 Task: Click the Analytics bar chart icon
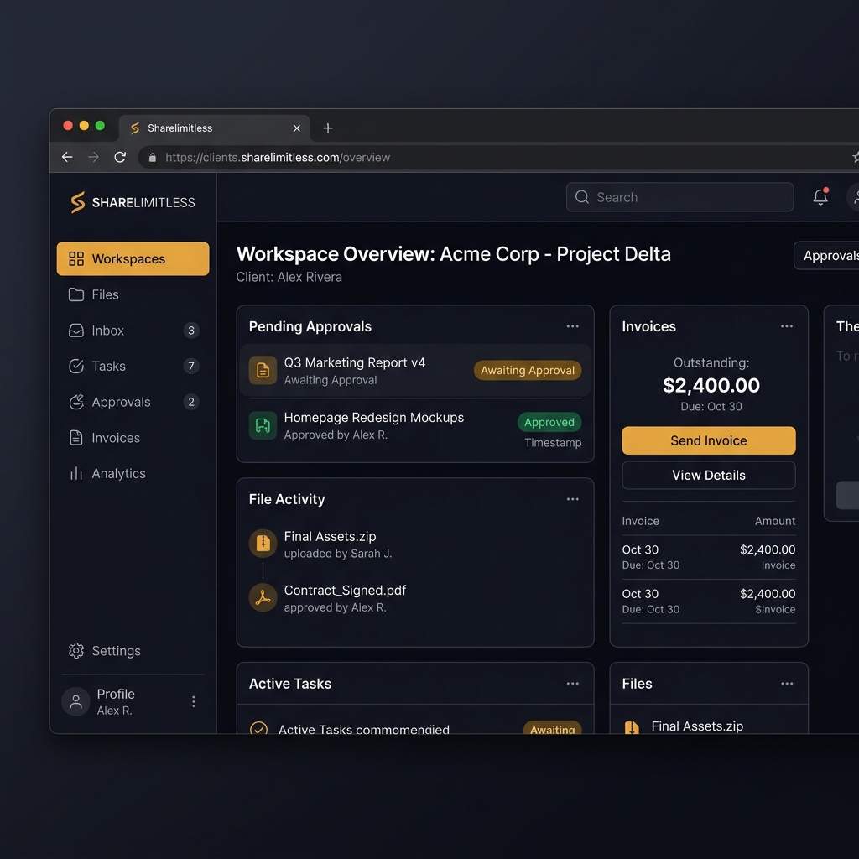coord(76,473)
